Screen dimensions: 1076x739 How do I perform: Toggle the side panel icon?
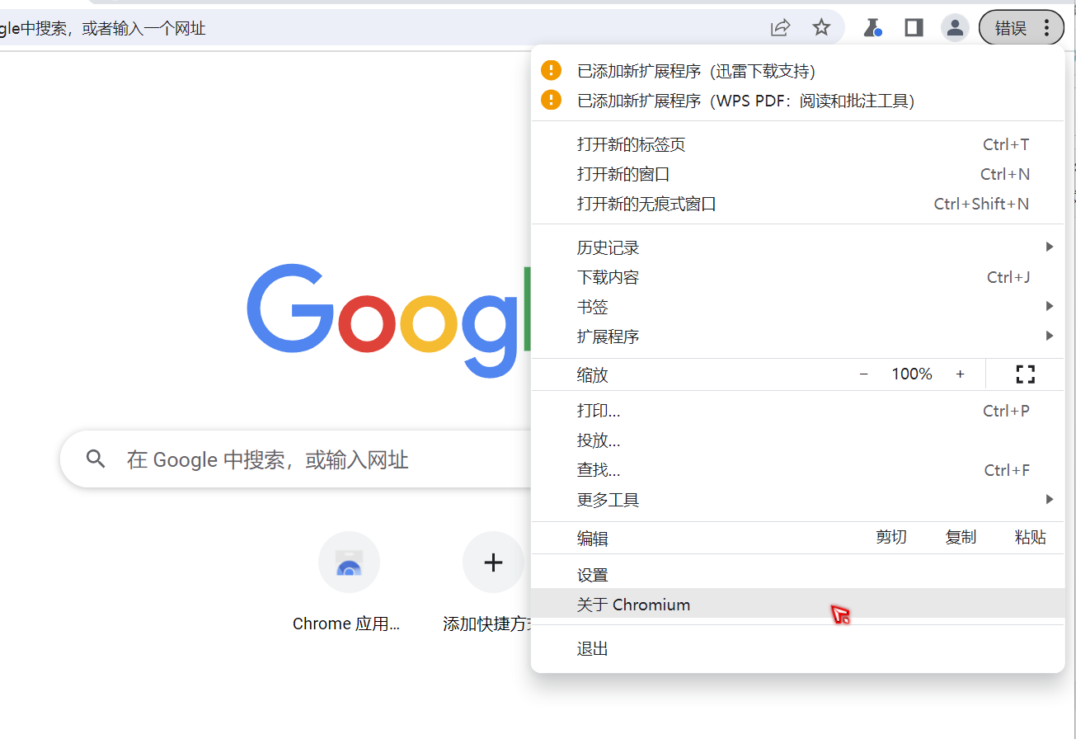914,28
